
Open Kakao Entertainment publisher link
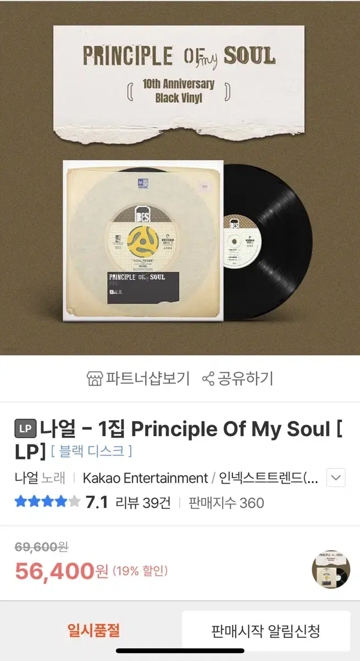[145, 478]
